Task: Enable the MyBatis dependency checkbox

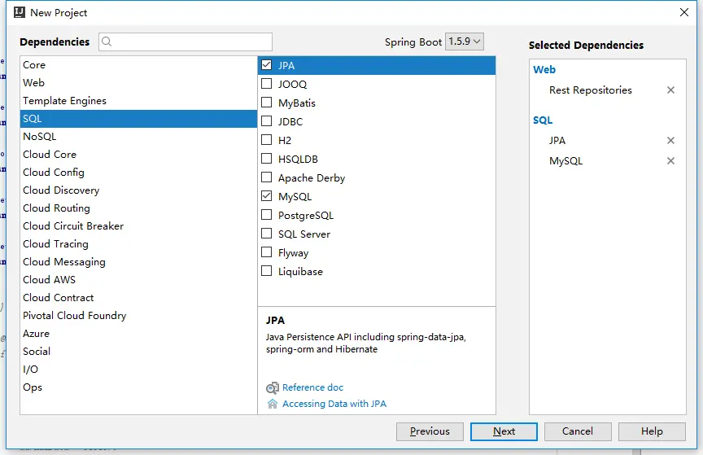Action: (x=266, y=103)
